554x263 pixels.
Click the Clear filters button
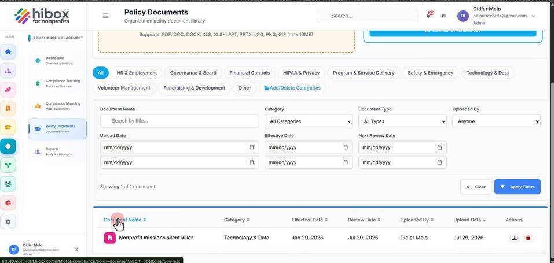pos(476,187)
